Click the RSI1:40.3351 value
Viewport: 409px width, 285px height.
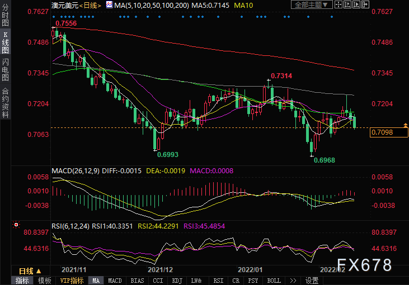coord(112,226)
